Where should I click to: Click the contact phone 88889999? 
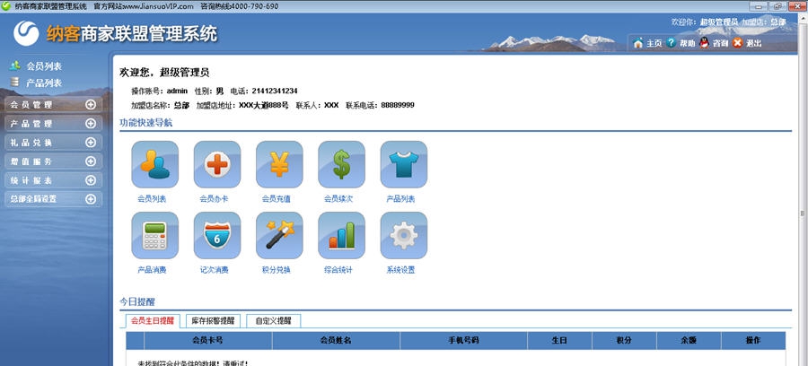click(398, 106)
